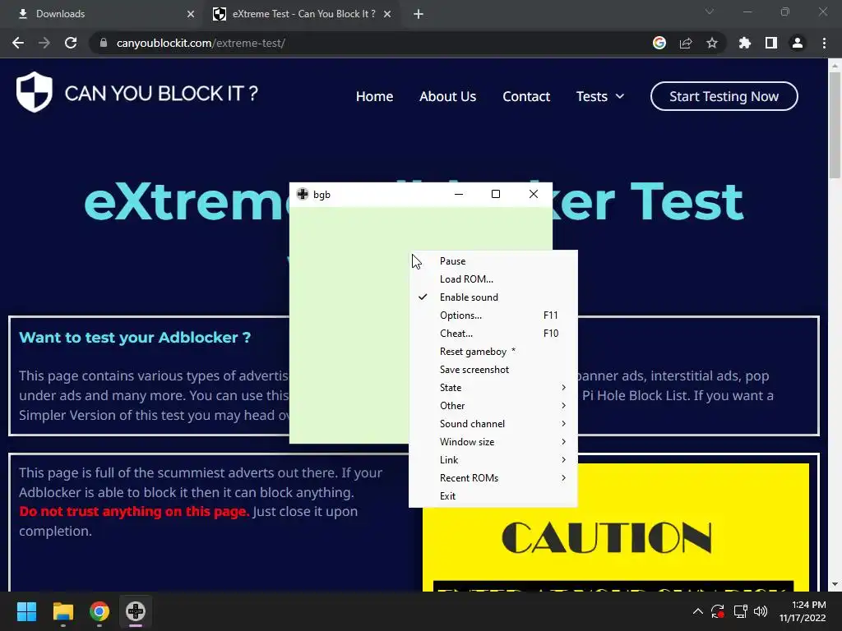Click the yellow CAUTION ad banner
The height and width of the screenshot is (631, 842).
click(x=615, y=527)
